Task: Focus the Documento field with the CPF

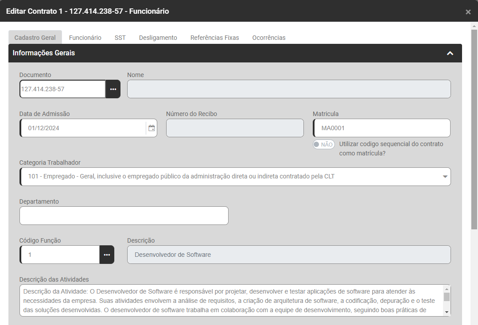Action: pos(62,89)
